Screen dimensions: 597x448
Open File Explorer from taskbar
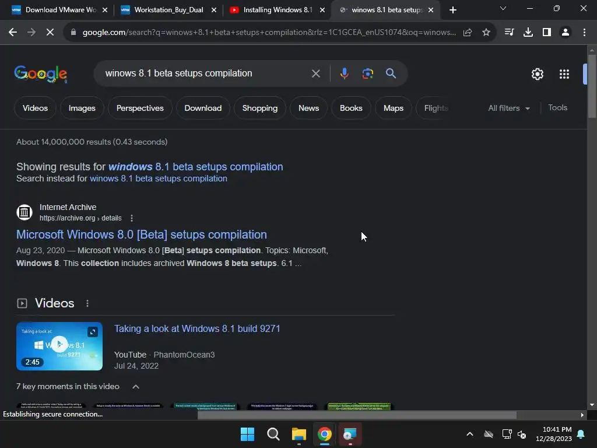coord(299,434)
